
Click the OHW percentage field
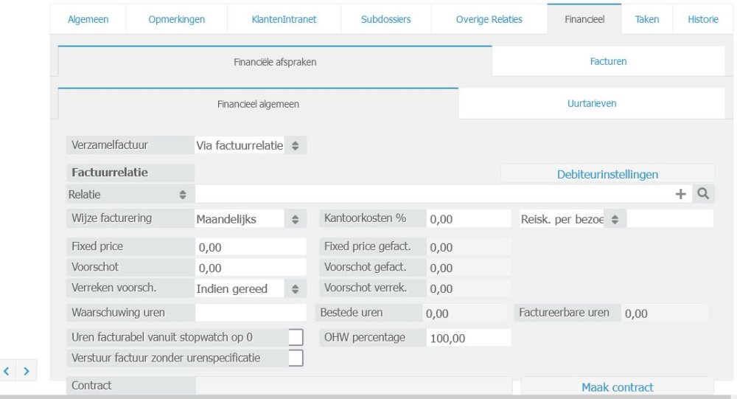[469, 338]
